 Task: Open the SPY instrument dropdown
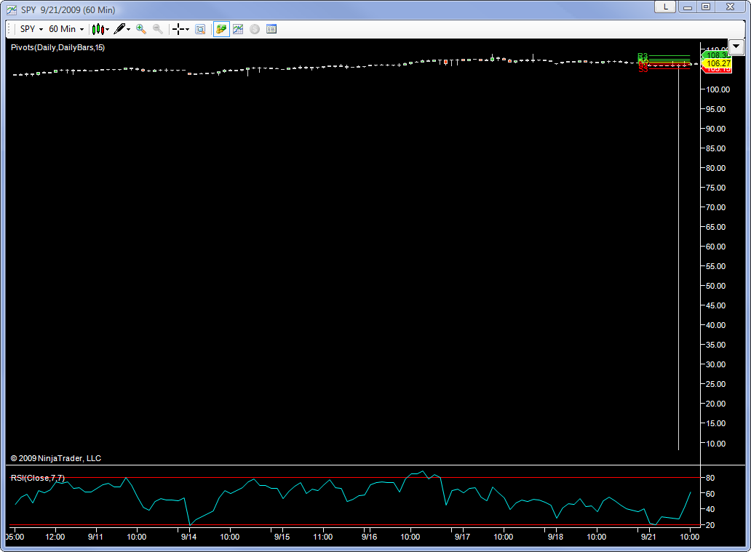(x=31, y=29)
